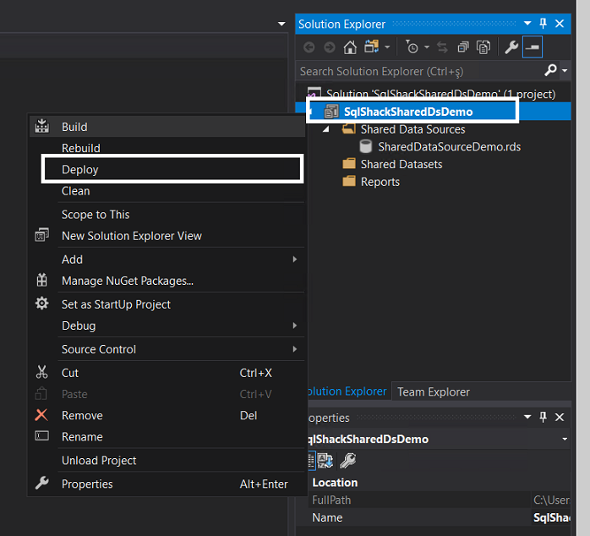Select the Shared Datasets folder
Image resolution: width=590 pixels, height=536 pixels.
tap(401, 164)
